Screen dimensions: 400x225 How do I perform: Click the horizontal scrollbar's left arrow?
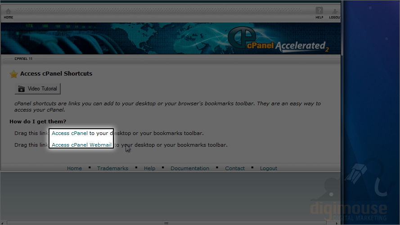pos(3,223)
